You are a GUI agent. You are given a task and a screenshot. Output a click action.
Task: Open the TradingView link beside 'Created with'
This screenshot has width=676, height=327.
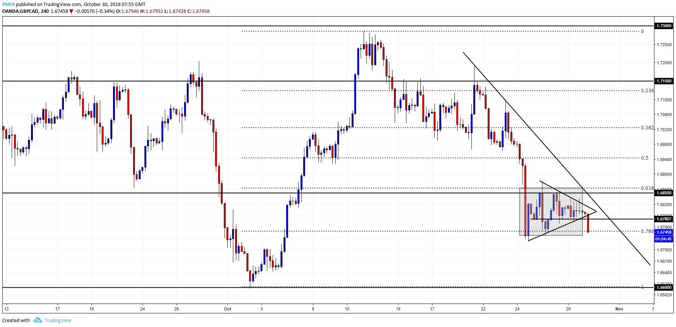point(58,320)
